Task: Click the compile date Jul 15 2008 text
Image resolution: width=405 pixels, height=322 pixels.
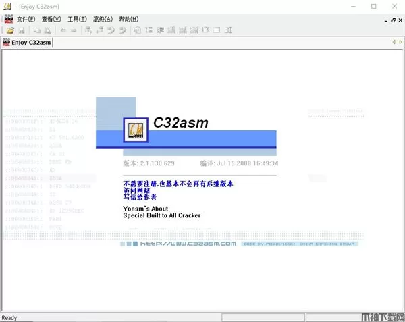Action: (248, 163)
